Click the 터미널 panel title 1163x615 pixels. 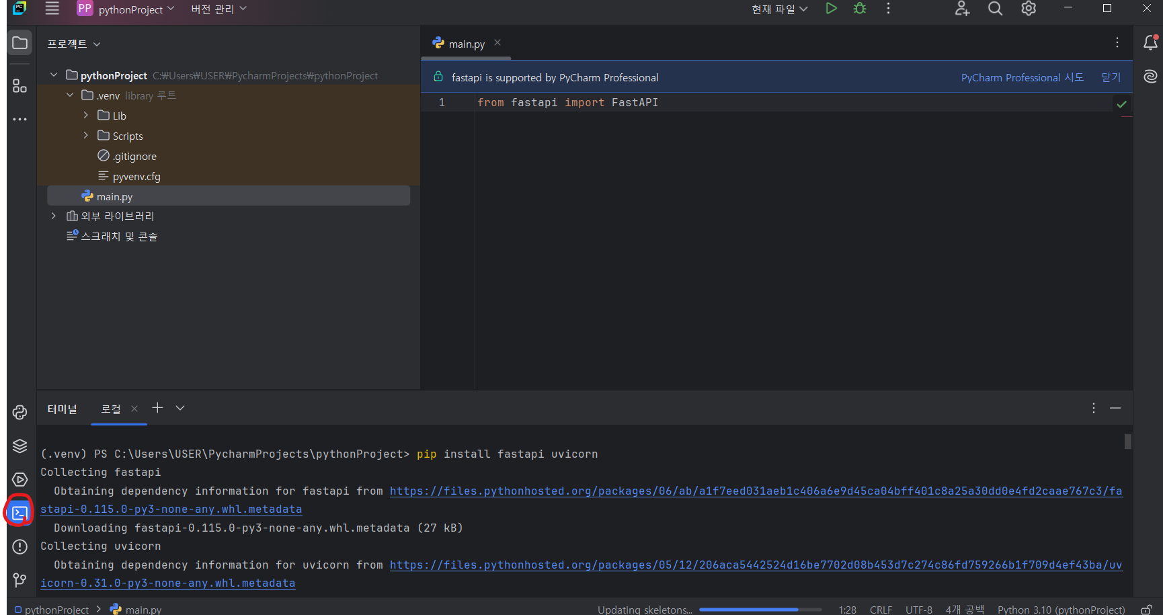[x=62, y=409]
